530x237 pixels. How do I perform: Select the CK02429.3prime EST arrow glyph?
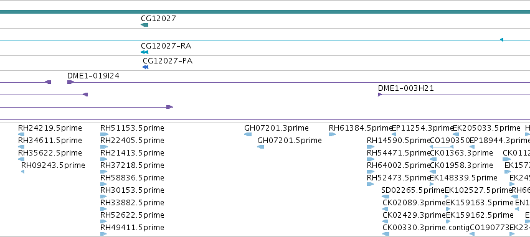pyautogui.click(x=386, y=222)
